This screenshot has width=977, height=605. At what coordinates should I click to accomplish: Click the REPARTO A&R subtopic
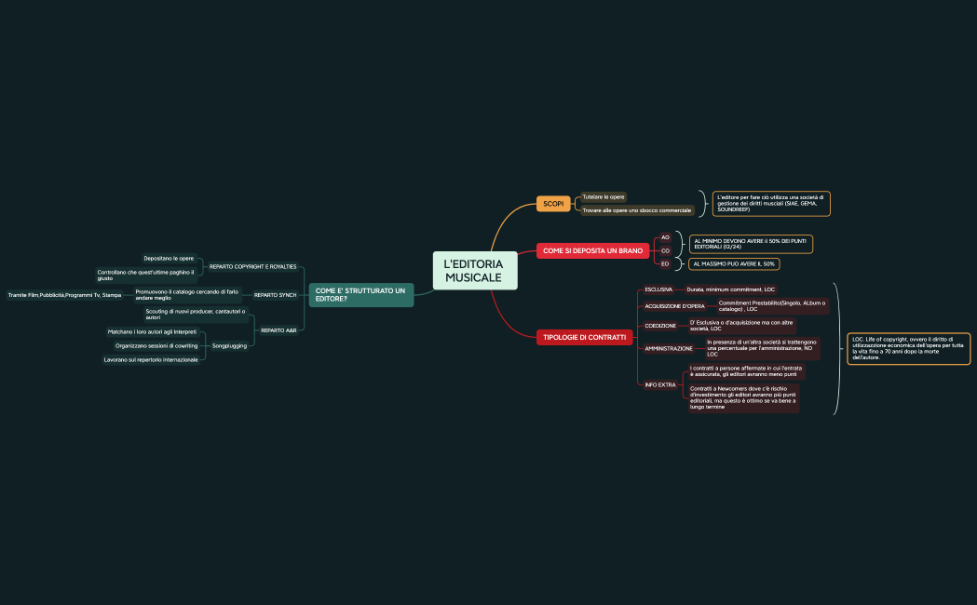[278, 330]
